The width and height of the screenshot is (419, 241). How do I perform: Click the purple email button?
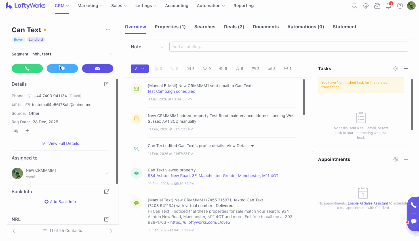pos(97,68)
